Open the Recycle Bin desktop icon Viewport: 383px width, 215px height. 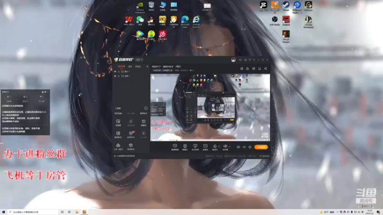coord(151,6)
